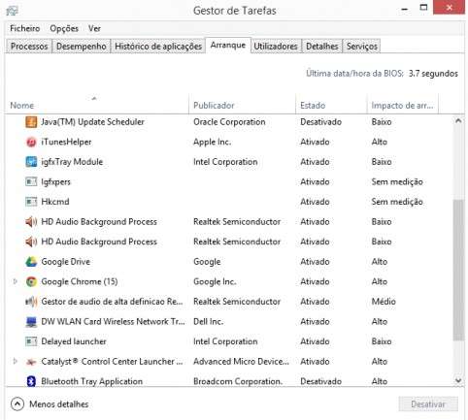Viewport: 468px width, 420px height.
Task: Collapse view with Menos detalhes arrow icon
Action: pyautogui.click(x=17, y=404)
